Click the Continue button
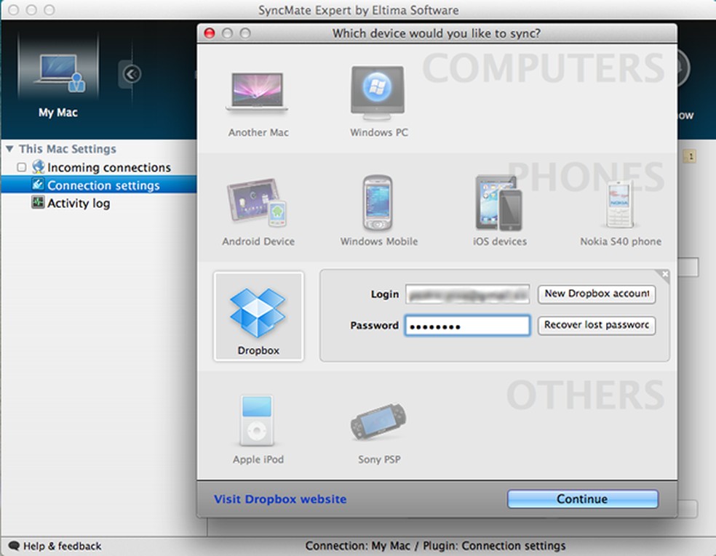This screenshot has height=556, width=716. tap(583, 499)
